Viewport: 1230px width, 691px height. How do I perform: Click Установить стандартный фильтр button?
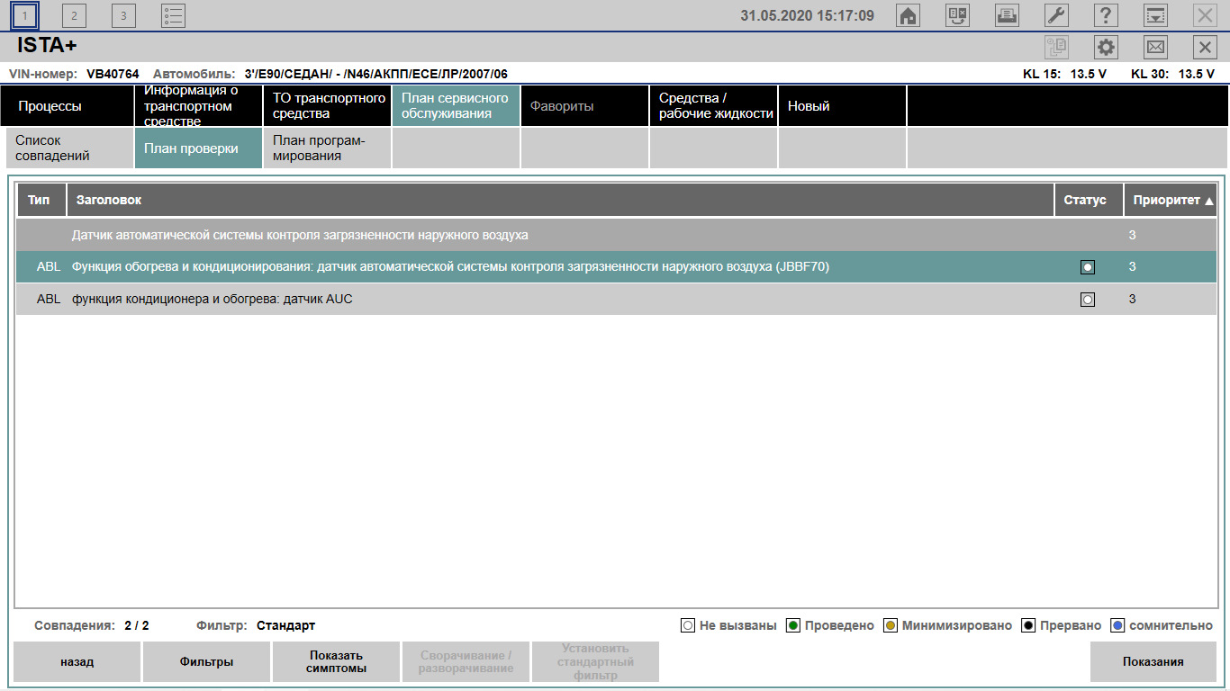(595, 661)
